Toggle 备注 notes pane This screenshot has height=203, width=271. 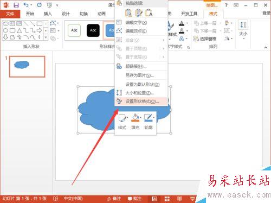tap(114, 199)
